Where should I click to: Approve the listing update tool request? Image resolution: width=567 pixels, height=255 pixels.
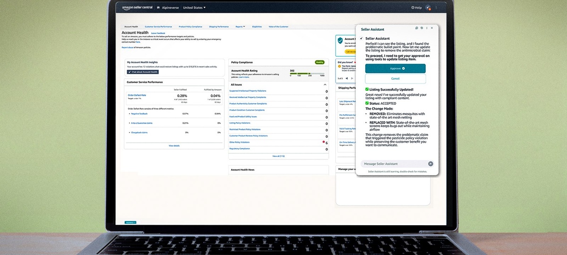click(x=395, y=68)
